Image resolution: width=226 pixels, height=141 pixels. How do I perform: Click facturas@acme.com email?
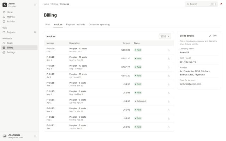pyautogui.click(x=190, y=84)
